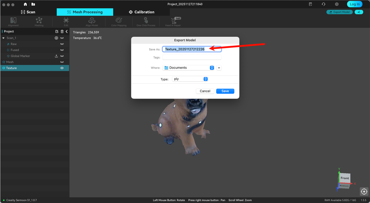Select the Alignment tool

(x=13, y=21)
